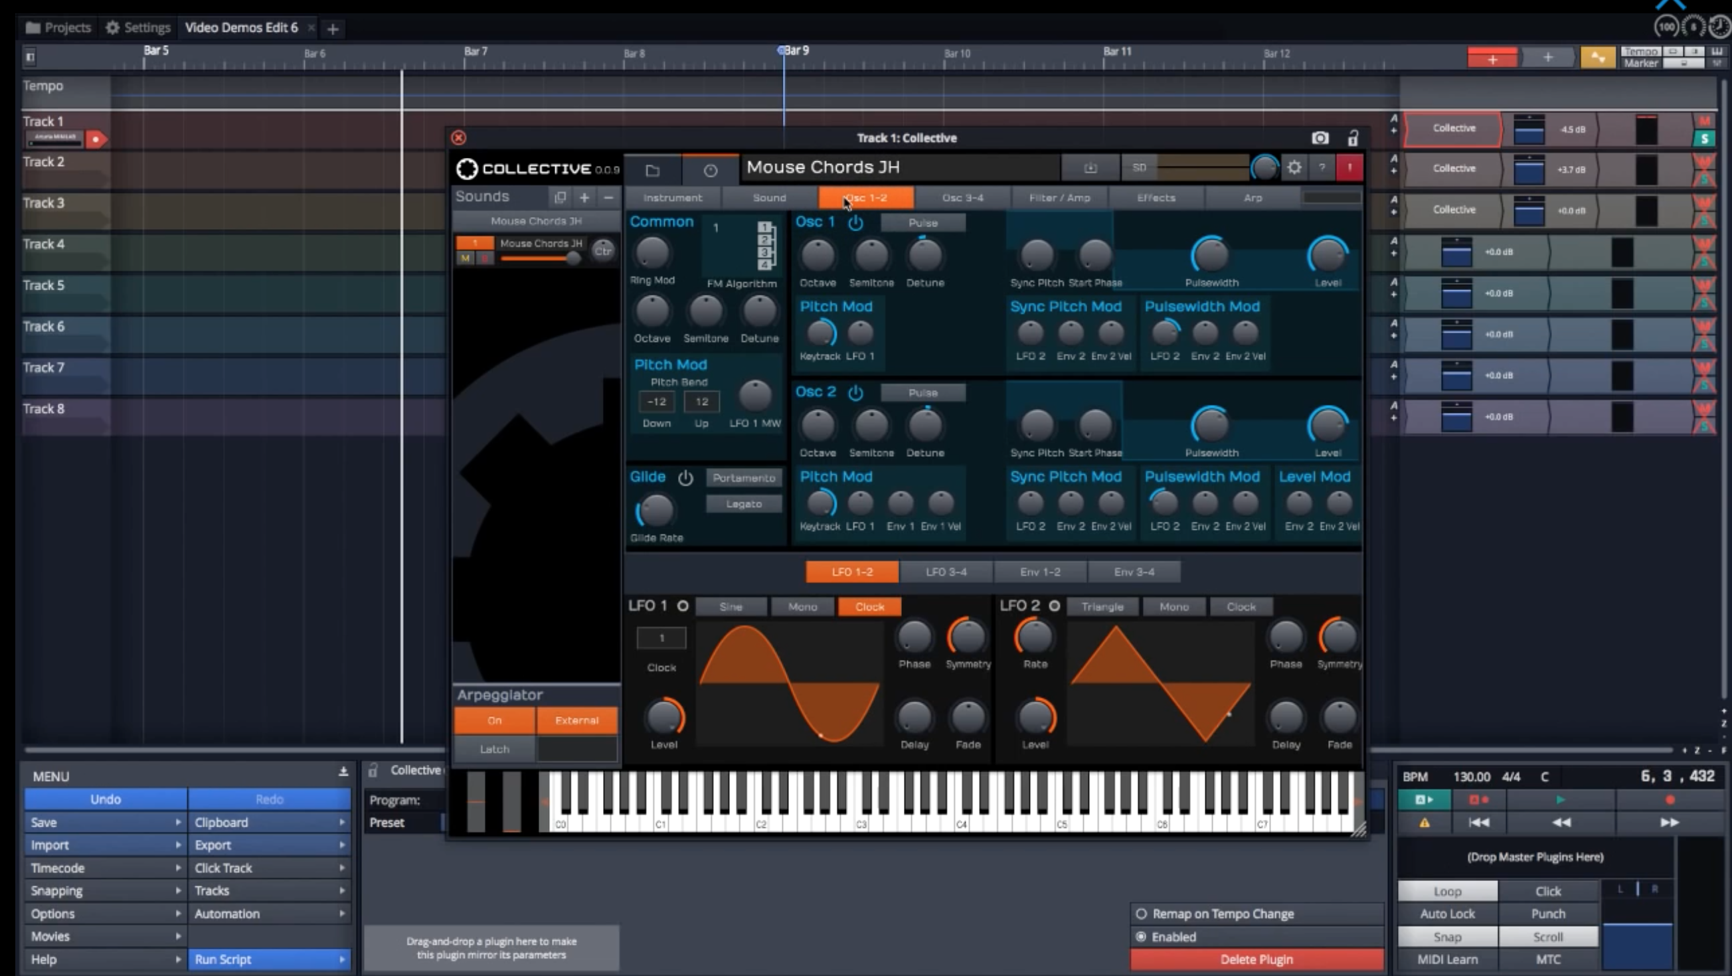
Task: Switch to Env 1-2 tab
Action: (1040, 572)
